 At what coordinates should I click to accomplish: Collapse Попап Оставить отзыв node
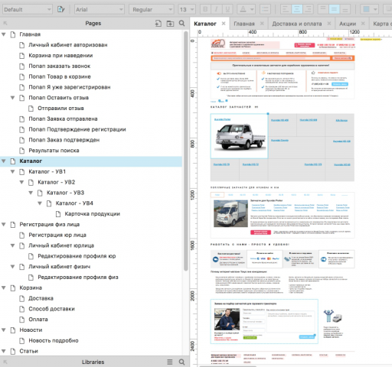[12, 98]
